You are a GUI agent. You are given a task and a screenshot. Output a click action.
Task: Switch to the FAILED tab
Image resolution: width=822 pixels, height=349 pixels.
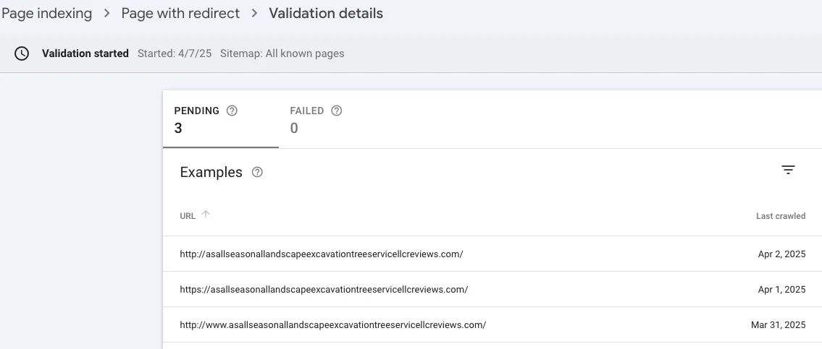tap(307, 119)
